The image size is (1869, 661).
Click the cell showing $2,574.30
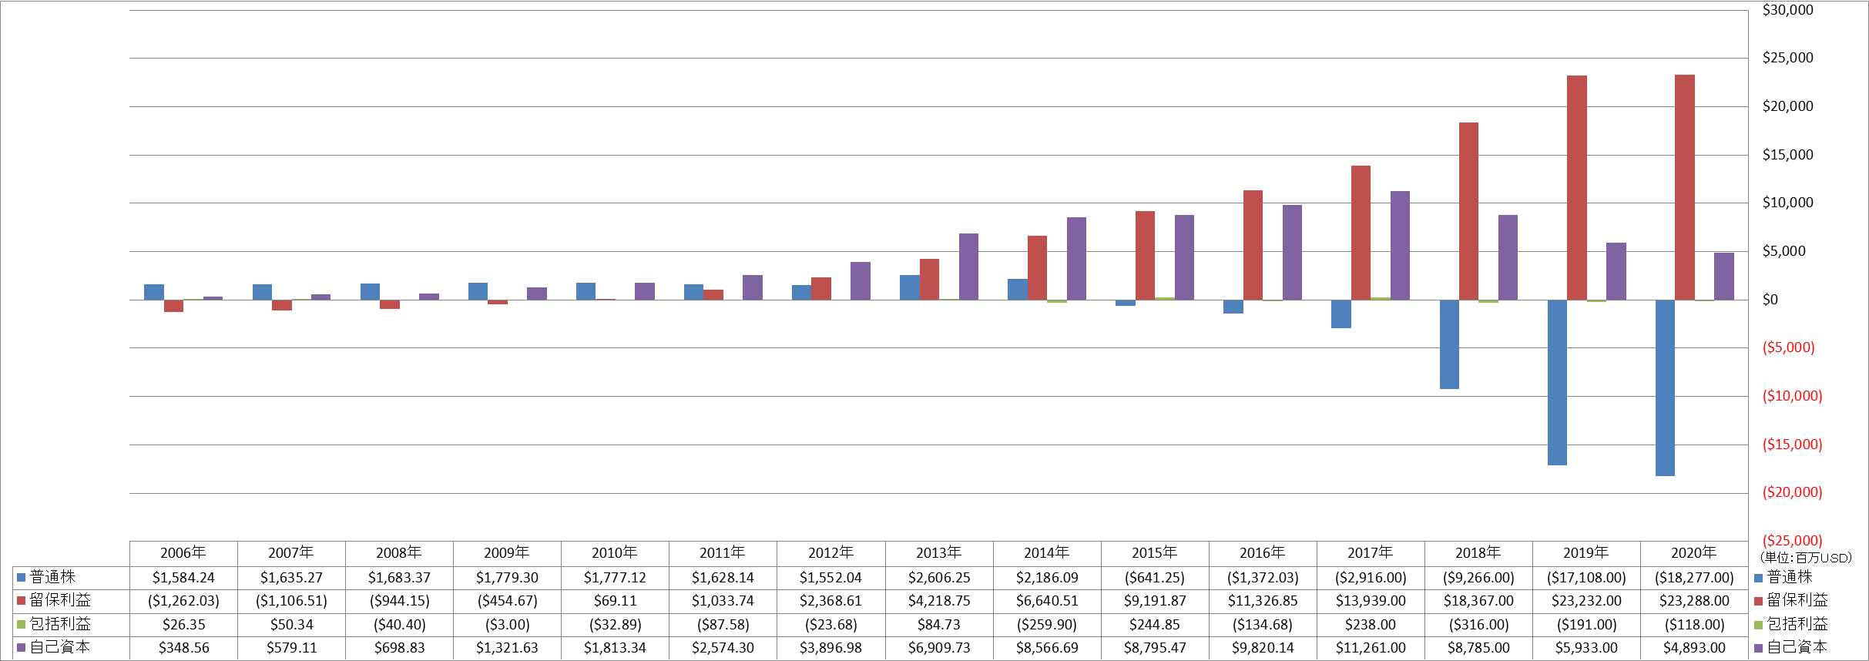click(x=723, y=647)
